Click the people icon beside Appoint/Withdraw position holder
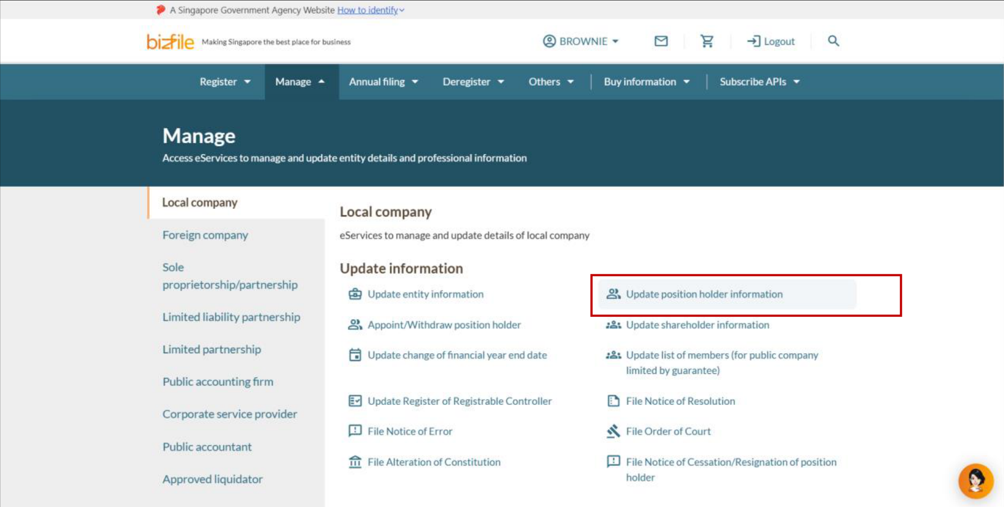Image resolution: width=1004 pixels, height=507 pixels. tap(355, 324)
